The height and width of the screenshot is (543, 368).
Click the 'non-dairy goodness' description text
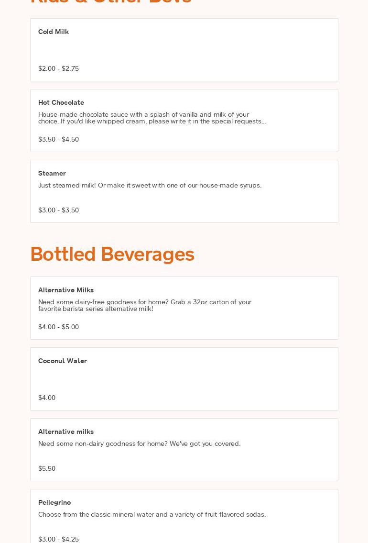coord(139,443)
